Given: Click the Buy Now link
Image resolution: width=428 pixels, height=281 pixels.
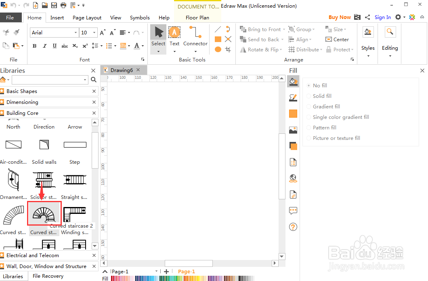Looking at the screenshot, I should point(340,17).
